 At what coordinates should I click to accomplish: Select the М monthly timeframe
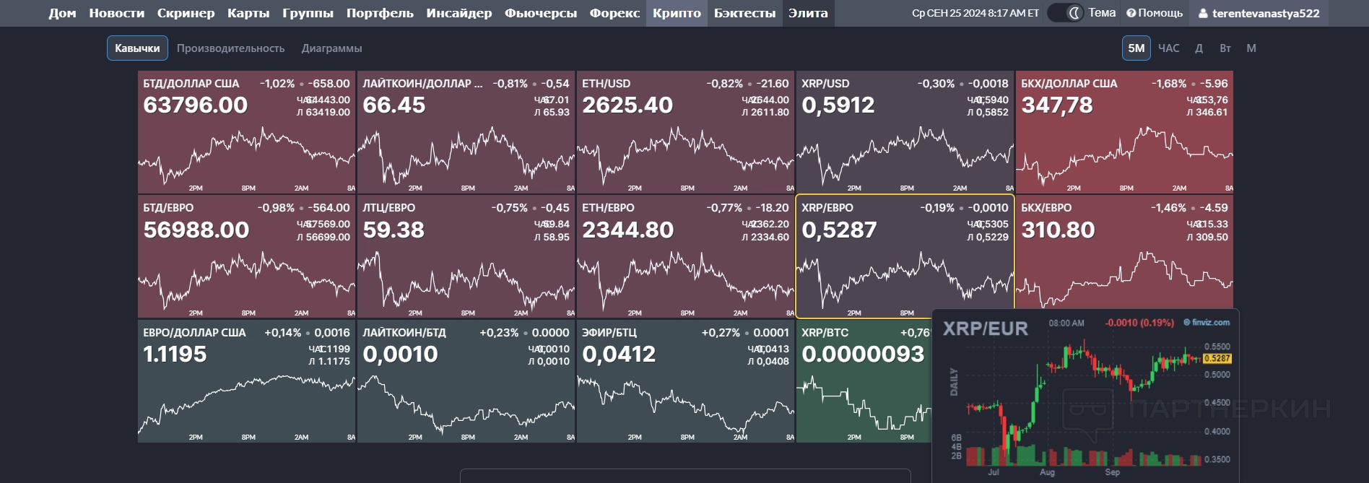(x=1251, y=48)
